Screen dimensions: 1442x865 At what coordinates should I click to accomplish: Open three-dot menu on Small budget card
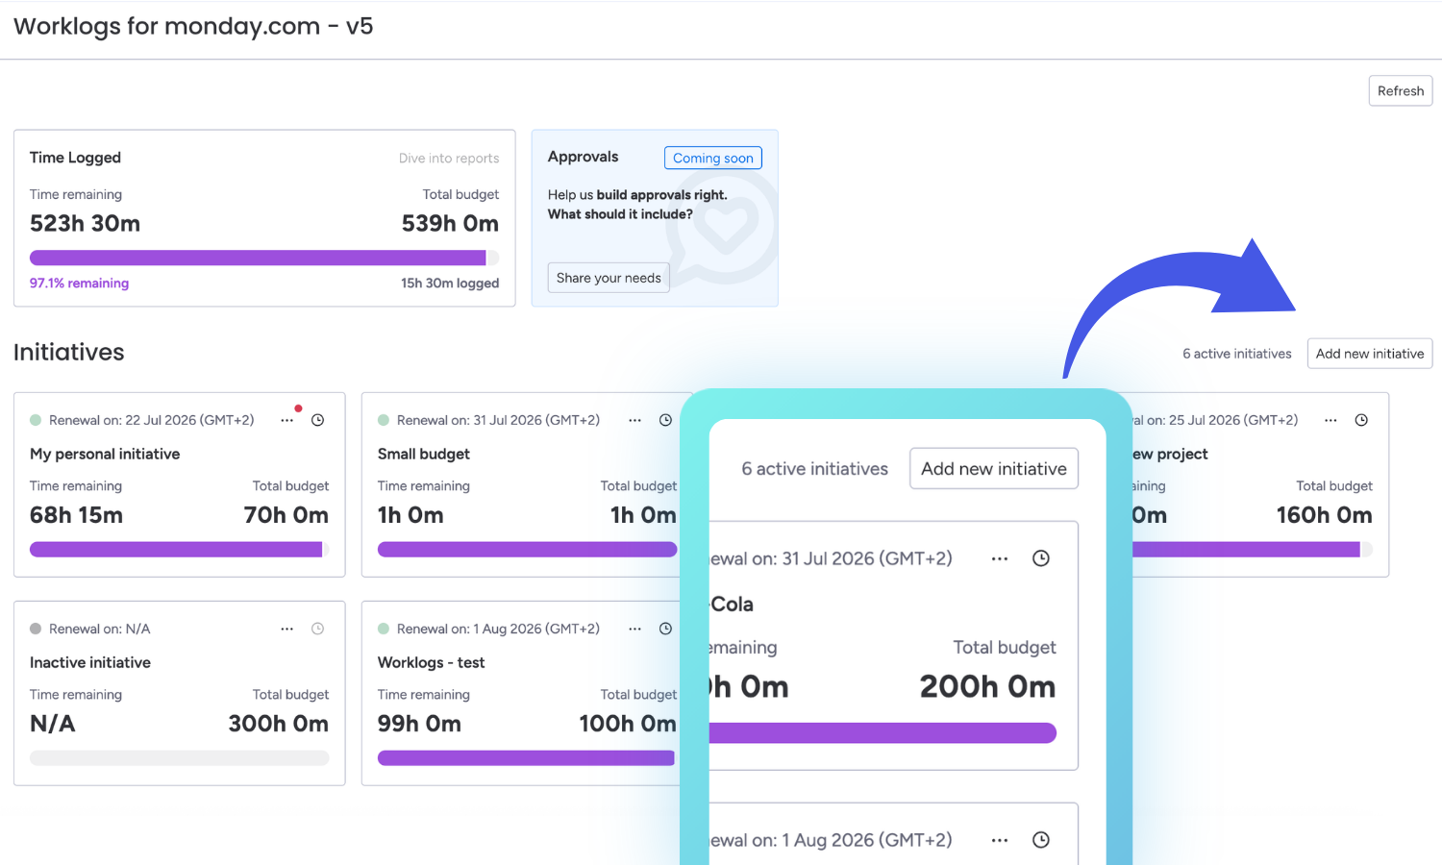pyautogui.click(x=634, y=420)
